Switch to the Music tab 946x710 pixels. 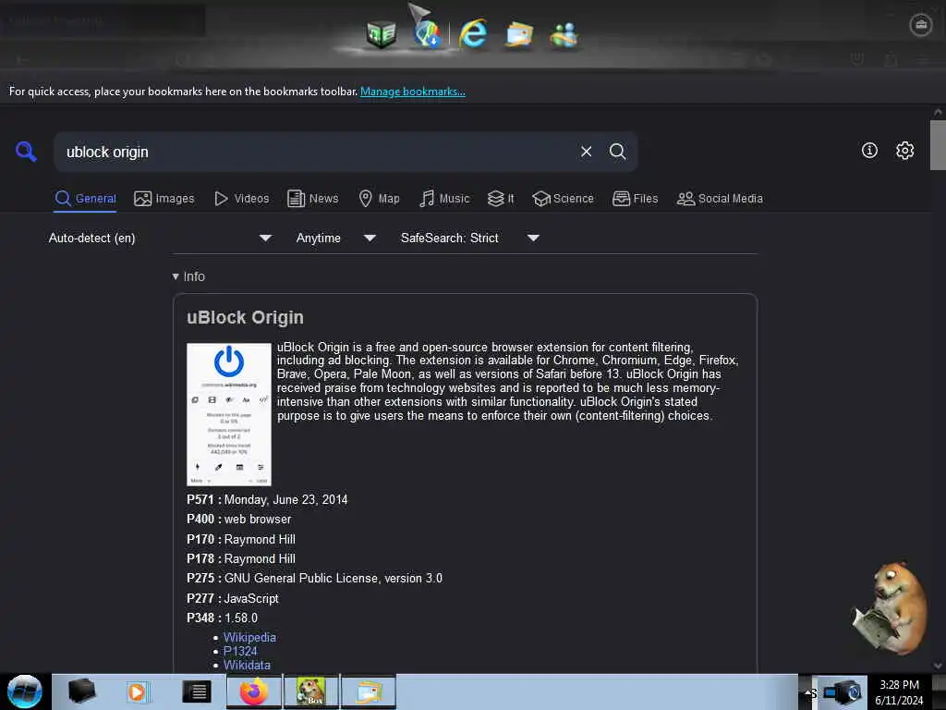(x=444, y=199)
